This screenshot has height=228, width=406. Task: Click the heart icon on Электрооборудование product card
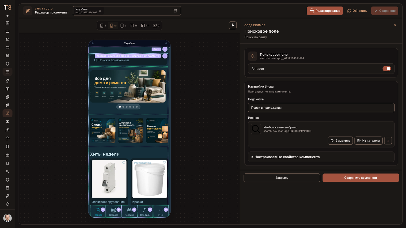pyautogui.click(x=124, y=163)
